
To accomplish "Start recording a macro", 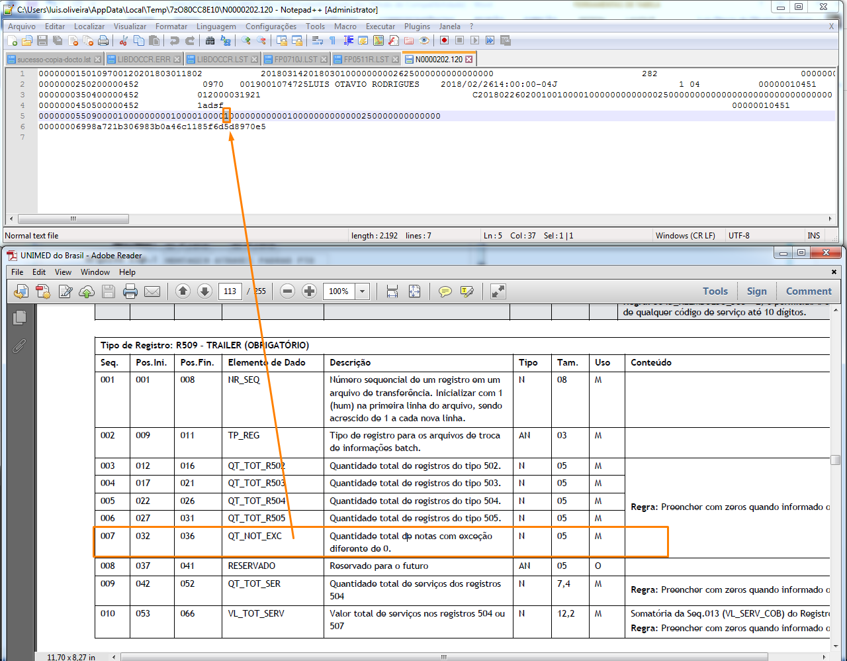I will point(445,40).
